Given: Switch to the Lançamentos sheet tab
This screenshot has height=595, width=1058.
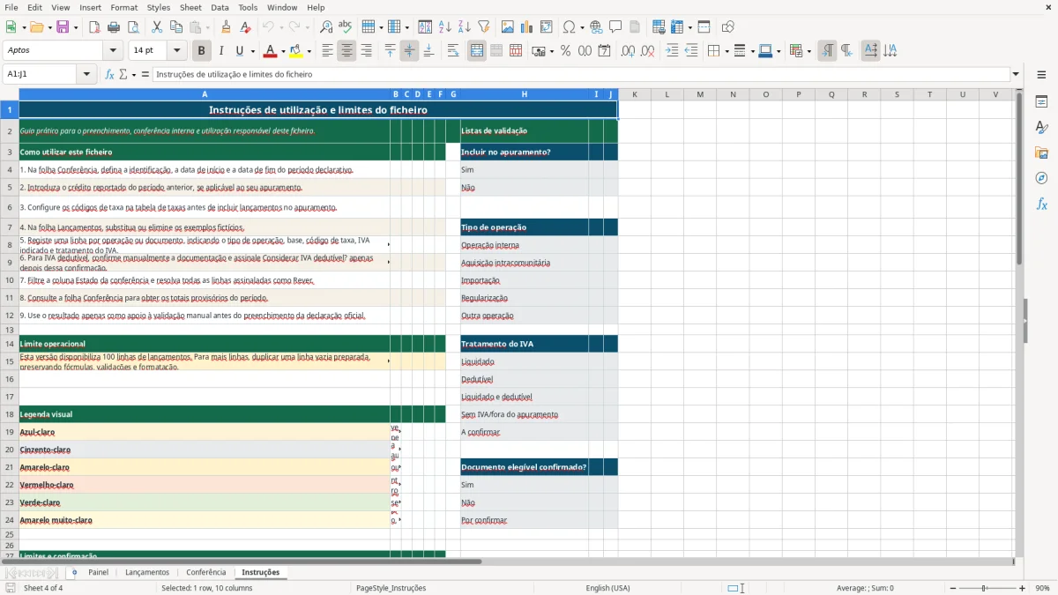Looking at the screenshot, I should 147,573.
